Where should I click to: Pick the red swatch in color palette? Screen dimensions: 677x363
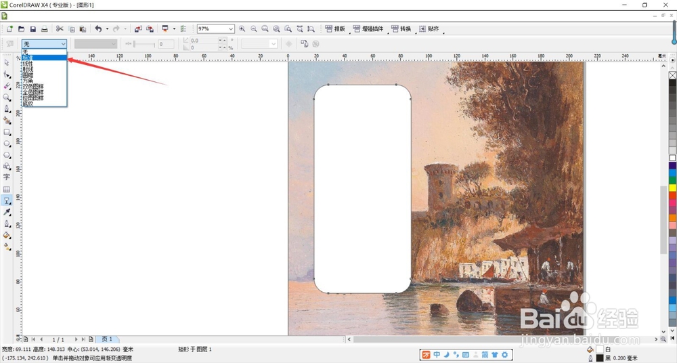[673, 196]
